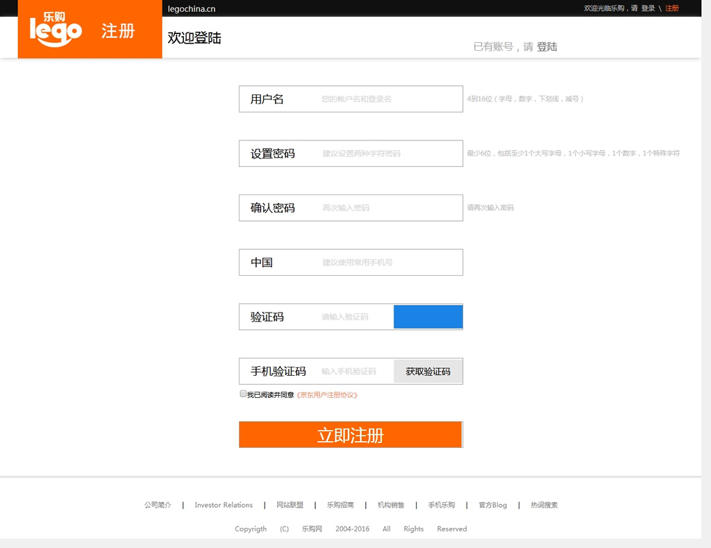Click 登录 in the top bar

[648, 8]
